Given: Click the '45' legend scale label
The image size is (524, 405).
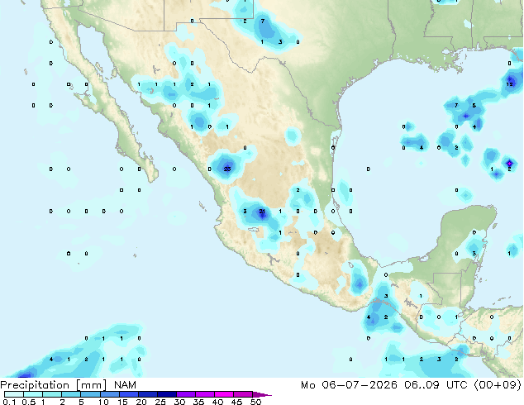Looking at the screenshot, I should point(236,402).
